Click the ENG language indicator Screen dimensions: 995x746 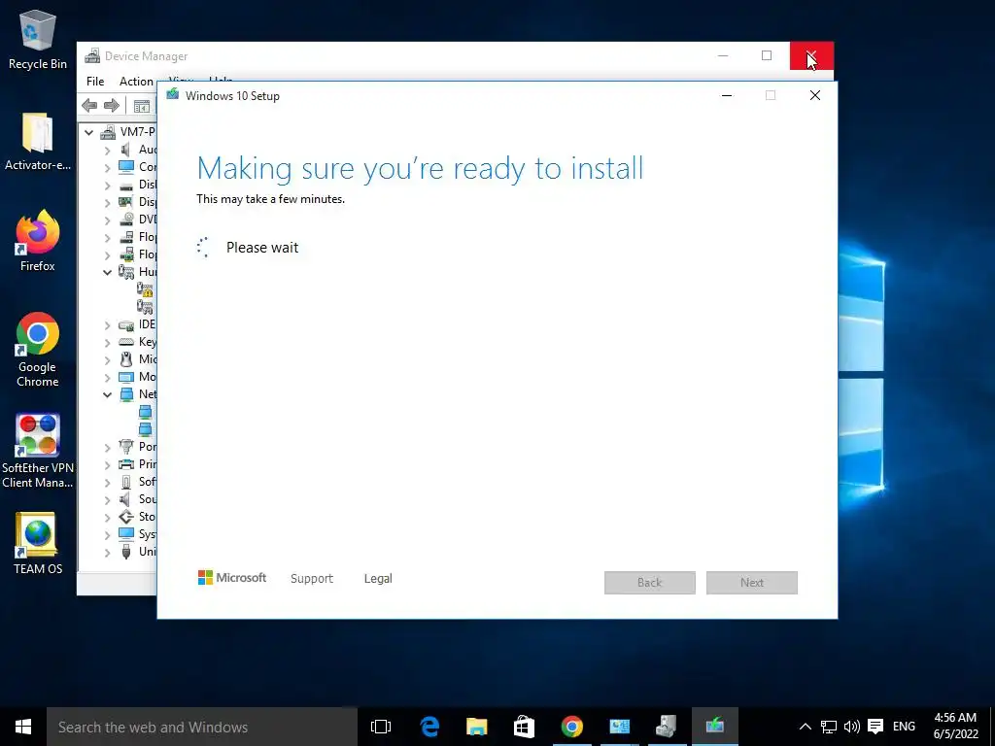pos(905,727)
